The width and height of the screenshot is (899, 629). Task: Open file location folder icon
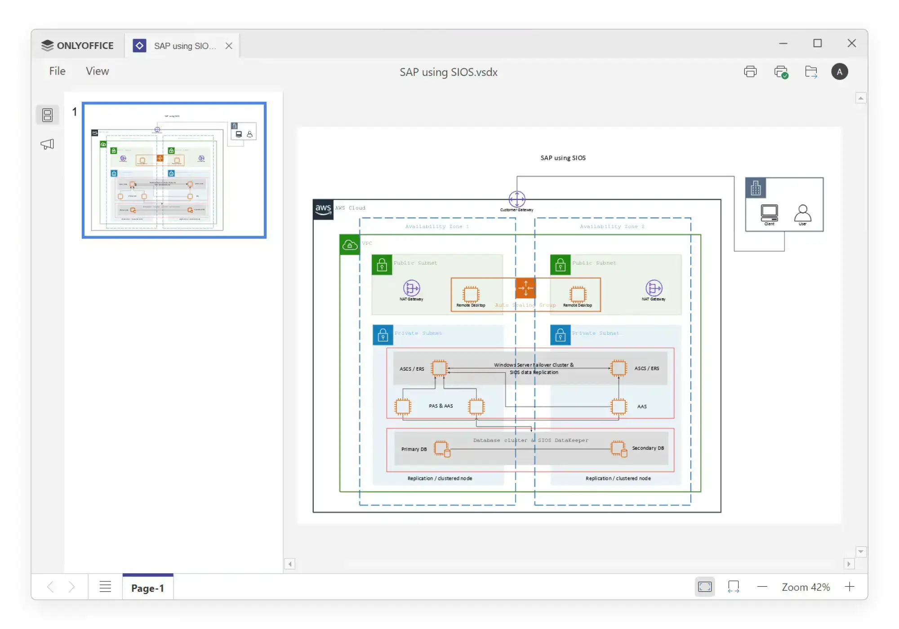click(811, 72)
